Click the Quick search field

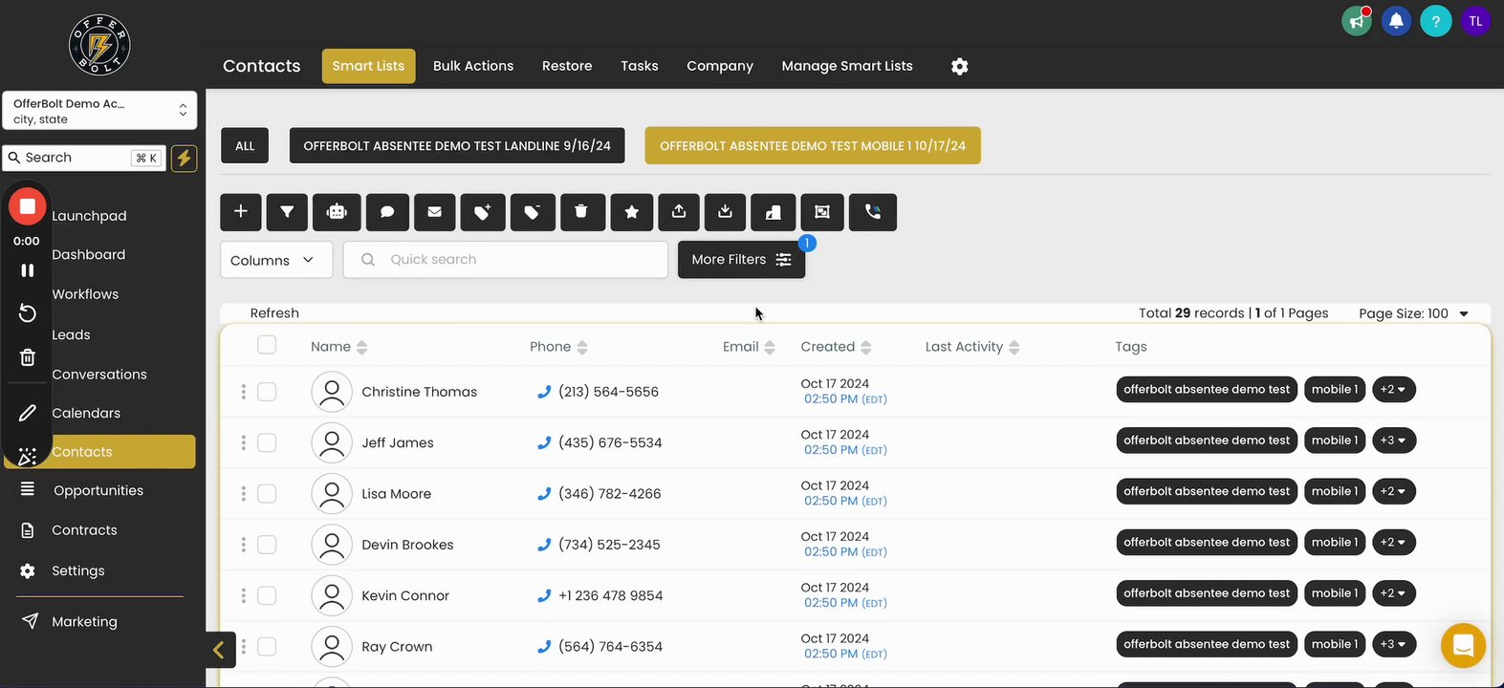516,260
